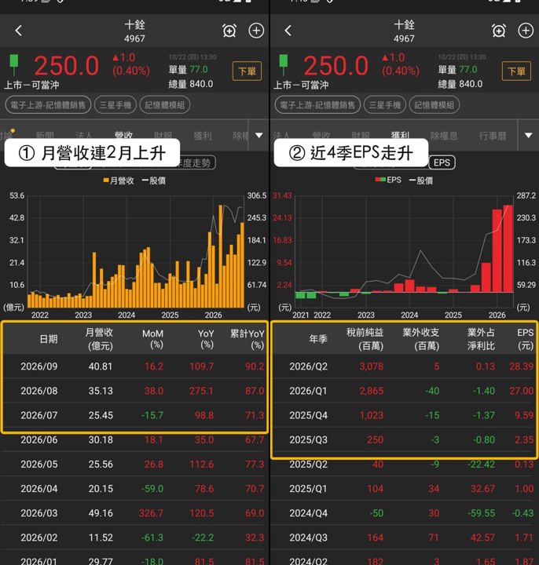Open 記憶體模組 tag in left panel
This screenshot has width=539, height=565.
click(164, 105)
